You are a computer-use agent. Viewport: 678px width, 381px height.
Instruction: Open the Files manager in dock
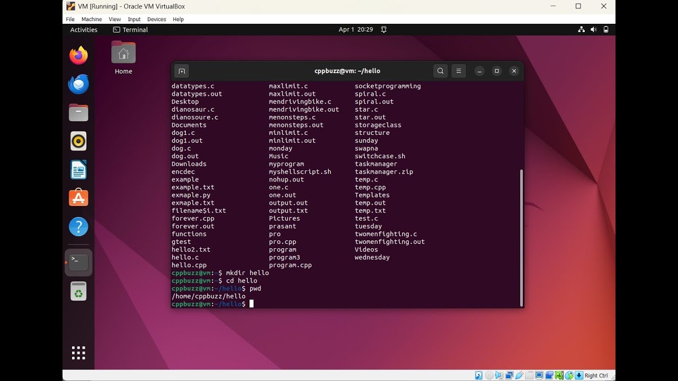tap(78, 112)
